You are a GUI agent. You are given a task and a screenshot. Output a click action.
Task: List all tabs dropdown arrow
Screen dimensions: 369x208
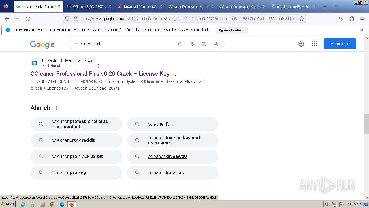pyautogui.click(x=336, y=6)
